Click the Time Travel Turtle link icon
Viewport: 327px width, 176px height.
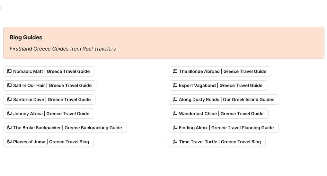[175, 142]
